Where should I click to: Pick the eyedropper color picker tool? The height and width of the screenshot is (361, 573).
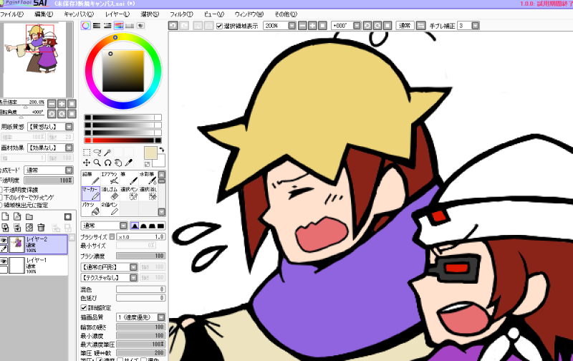129,163
